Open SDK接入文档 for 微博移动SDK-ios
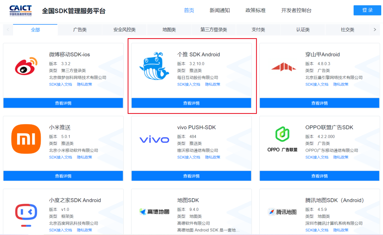383x235 pixels. coord(61,84)
